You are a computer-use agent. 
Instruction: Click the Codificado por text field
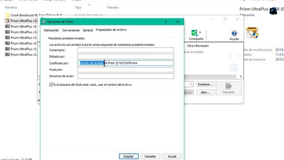[126, 63]
